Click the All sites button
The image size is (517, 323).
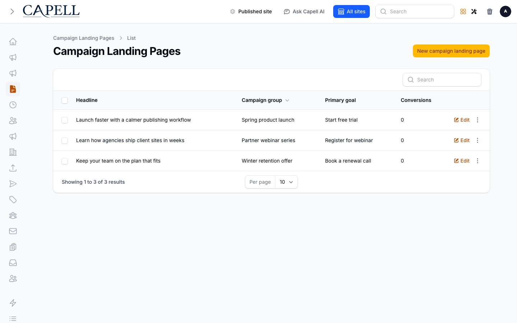click(x=351, y=11)
